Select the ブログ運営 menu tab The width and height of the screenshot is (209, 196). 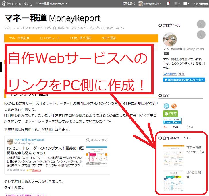click(x=109, y=38)
